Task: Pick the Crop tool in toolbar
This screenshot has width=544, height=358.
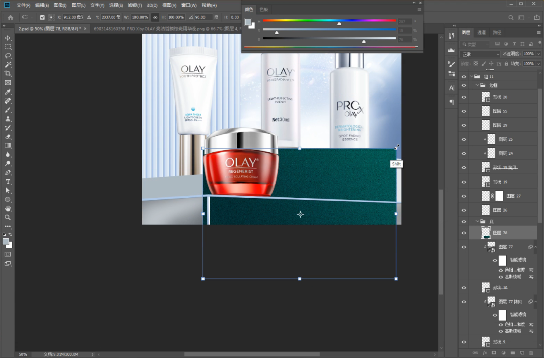Action: tap(8, 74)
